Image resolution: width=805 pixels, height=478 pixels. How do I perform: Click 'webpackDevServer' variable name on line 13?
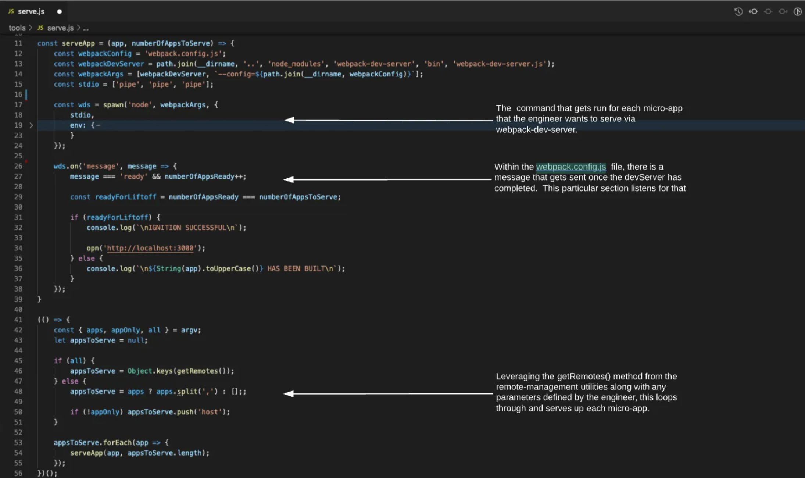(x=111, y=64)
